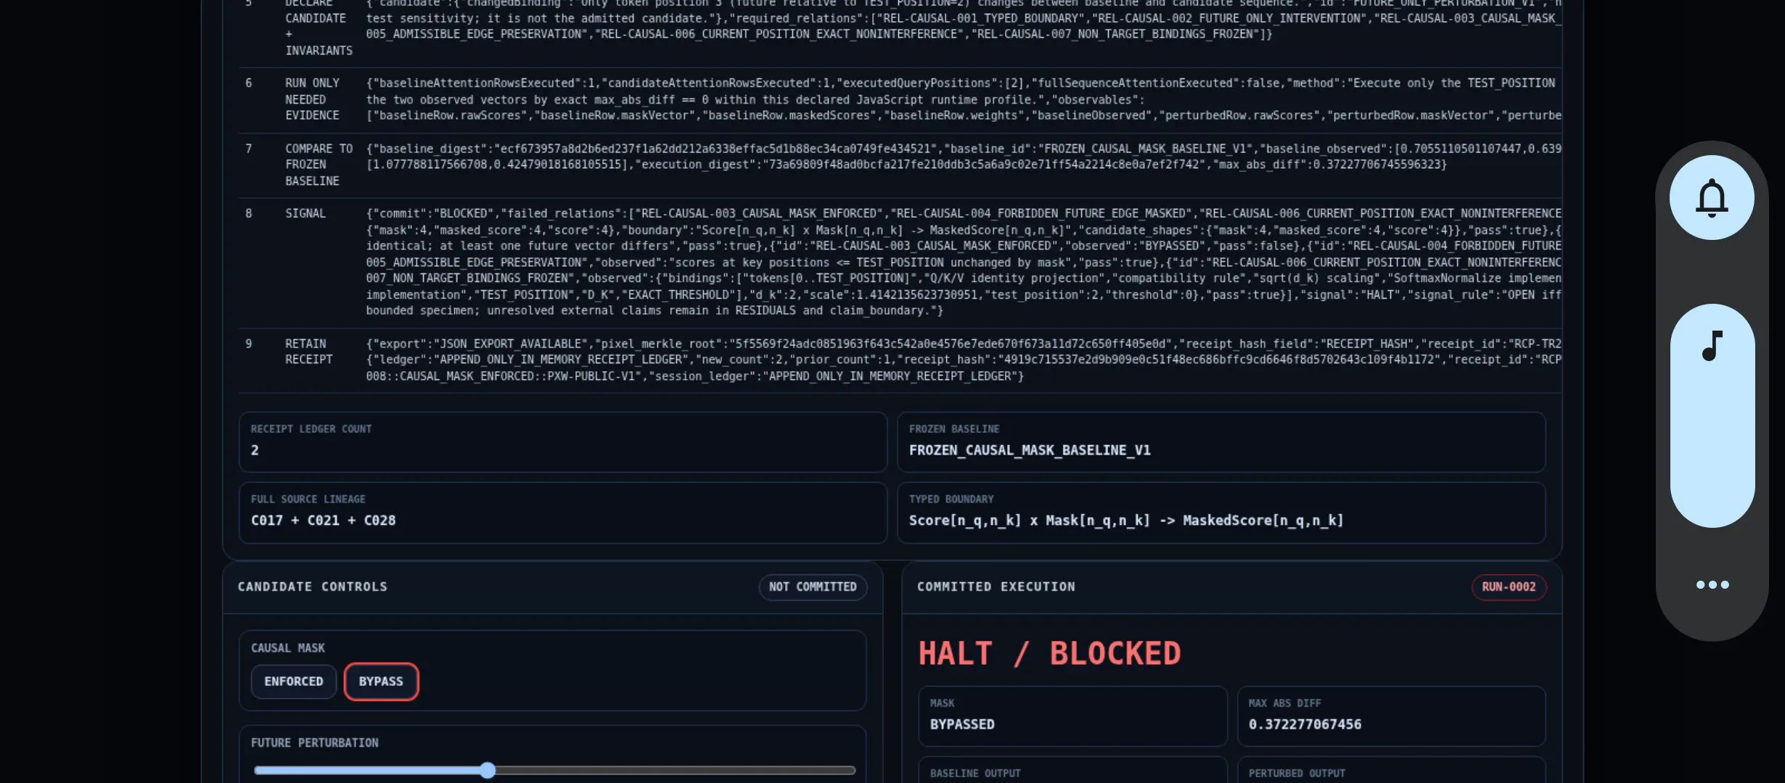Screen dimensions: 1785x783
Task: Select ENFORCED causal mask option
Action: [x=294, y=681]
